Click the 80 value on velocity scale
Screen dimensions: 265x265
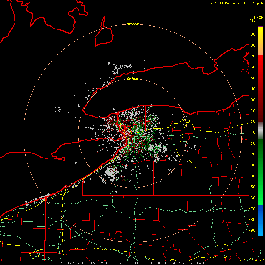coord(253,45)
